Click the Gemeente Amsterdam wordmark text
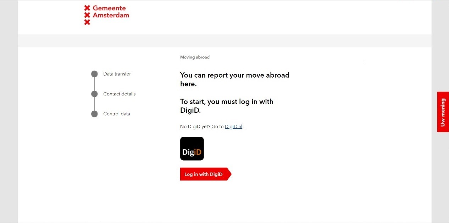Viewport: 449px width, 223px height. click(x=111, y=12)
